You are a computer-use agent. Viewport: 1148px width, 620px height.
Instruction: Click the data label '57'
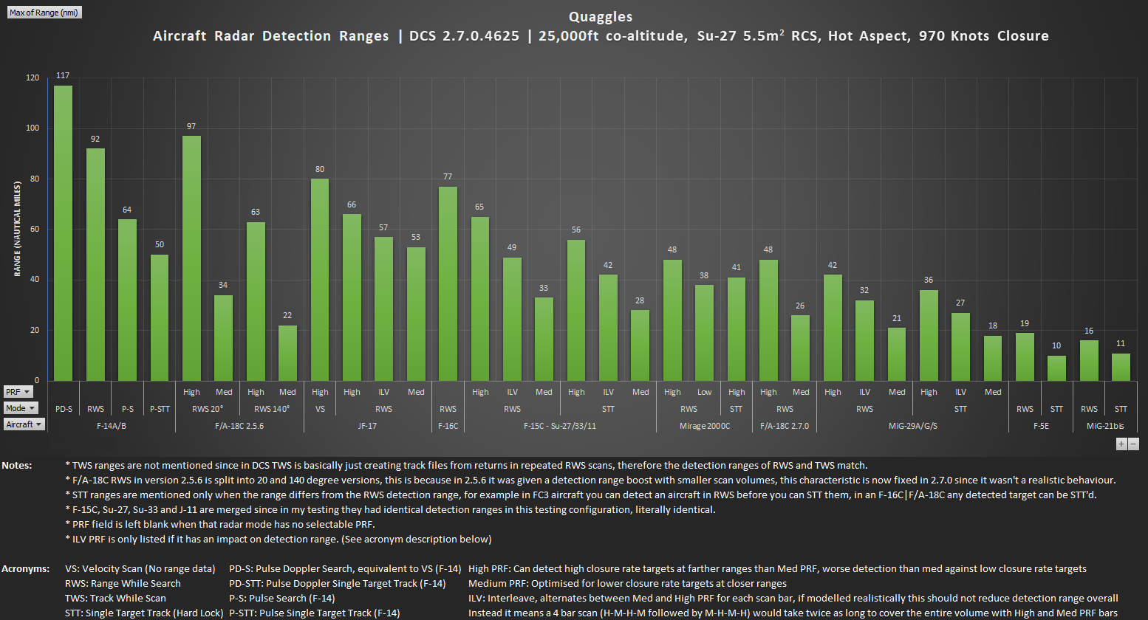point(383,227)
